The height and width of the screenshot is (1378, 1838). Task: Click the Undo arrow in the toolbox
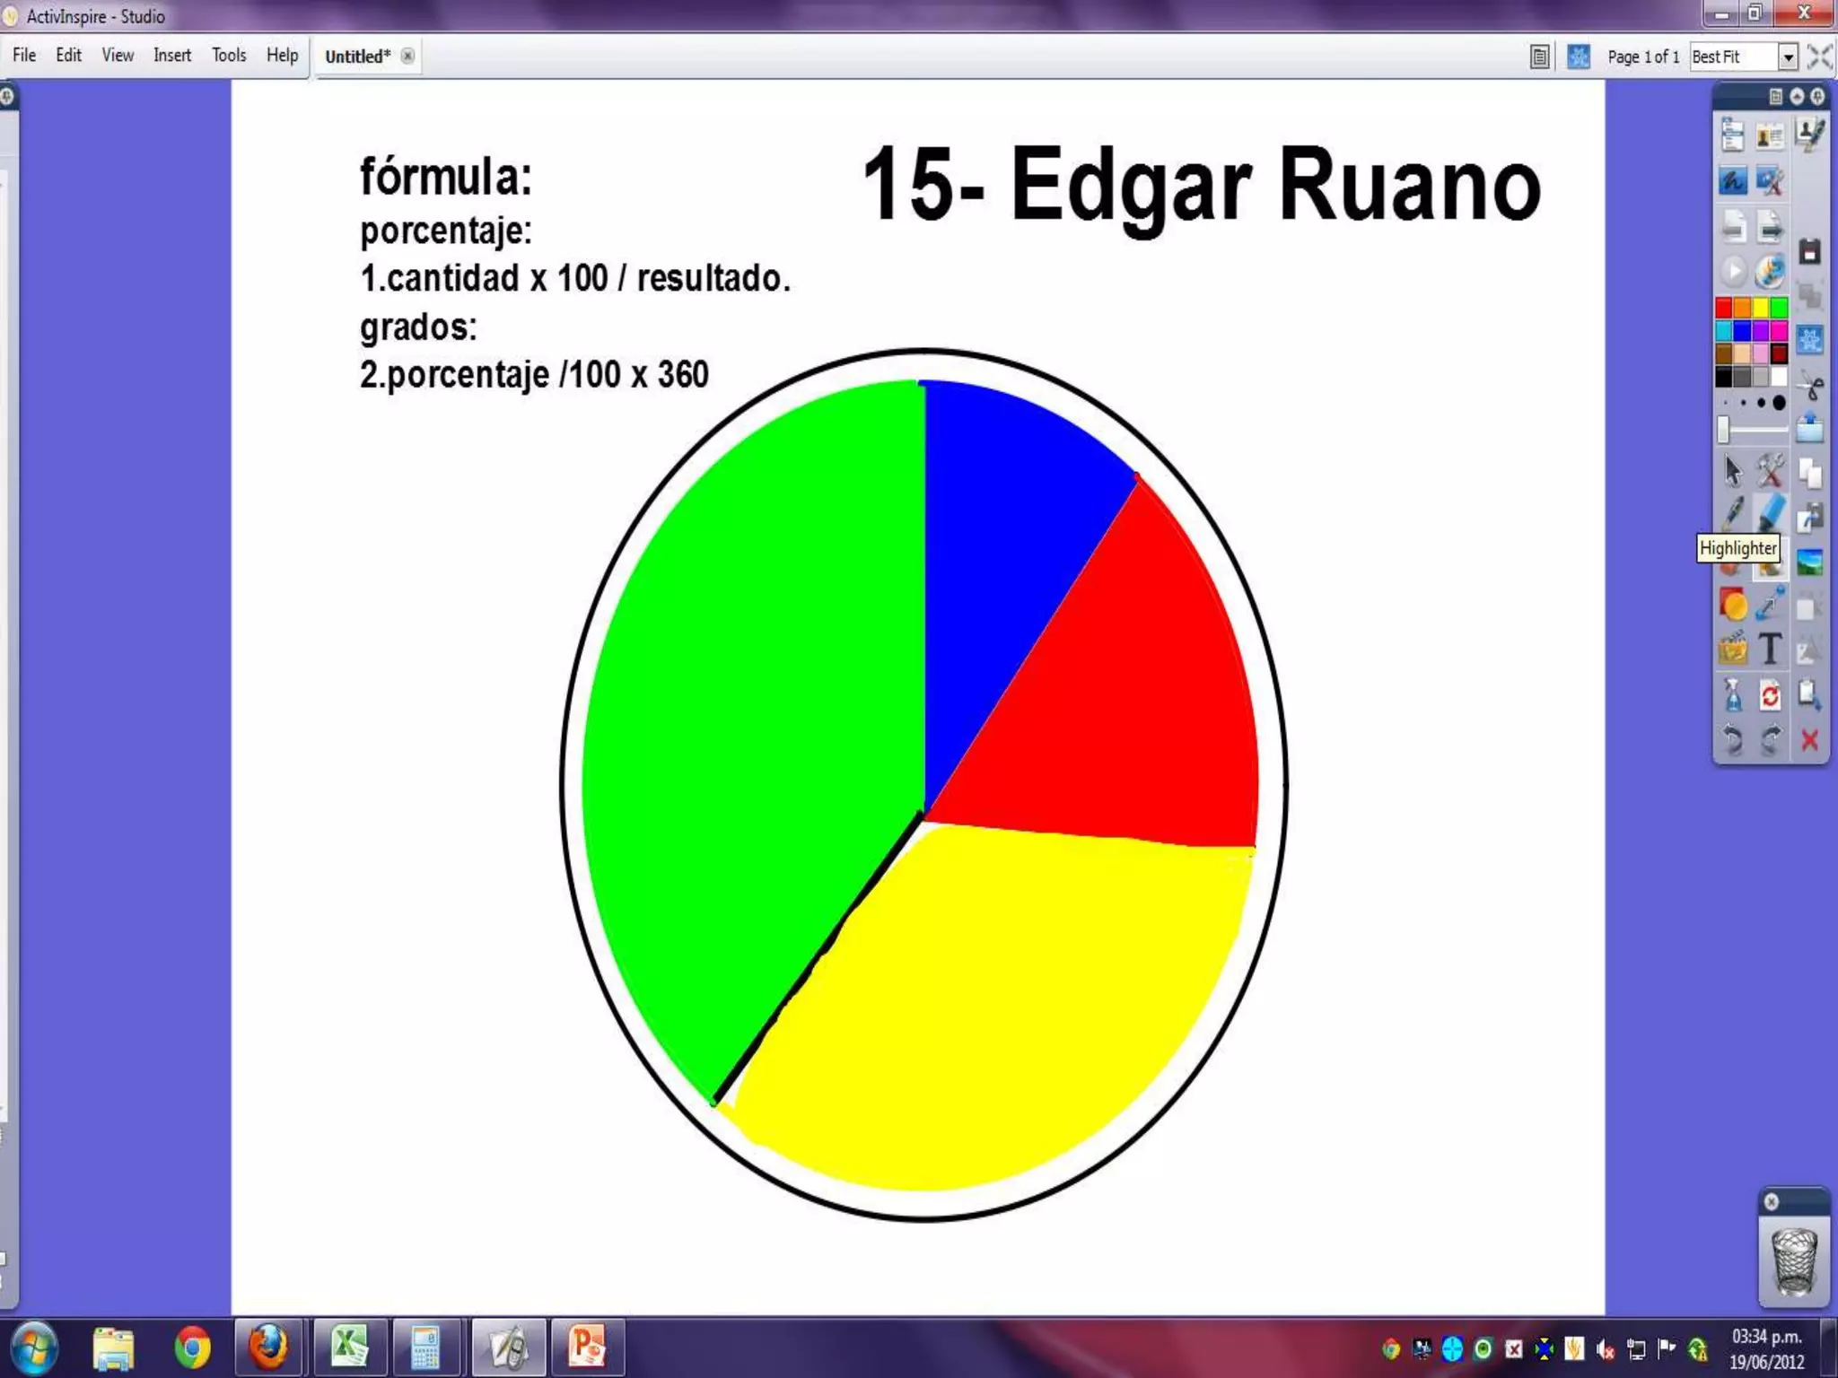[1732, 740]
